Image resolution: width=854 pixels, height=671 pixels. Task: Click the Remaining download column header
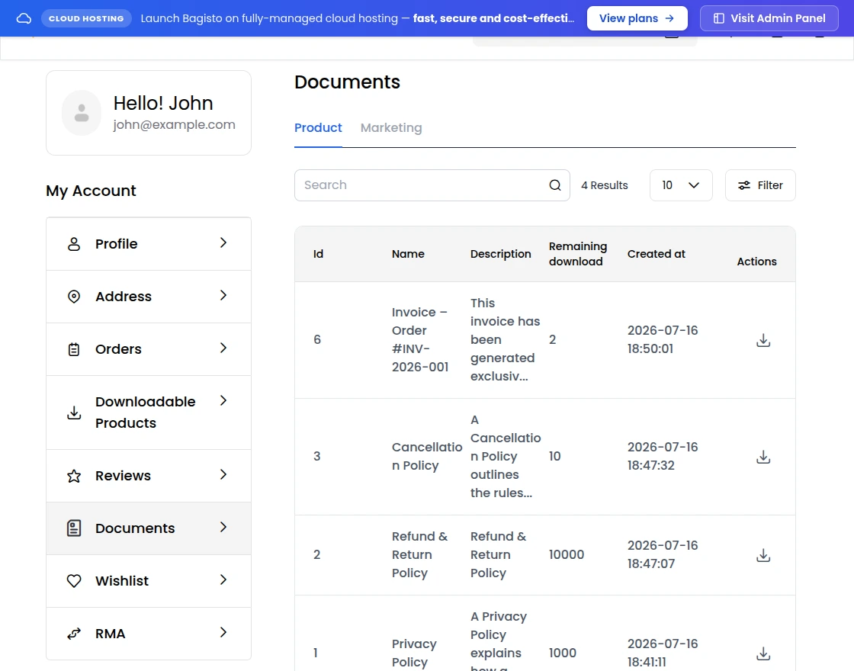(578, 254)
